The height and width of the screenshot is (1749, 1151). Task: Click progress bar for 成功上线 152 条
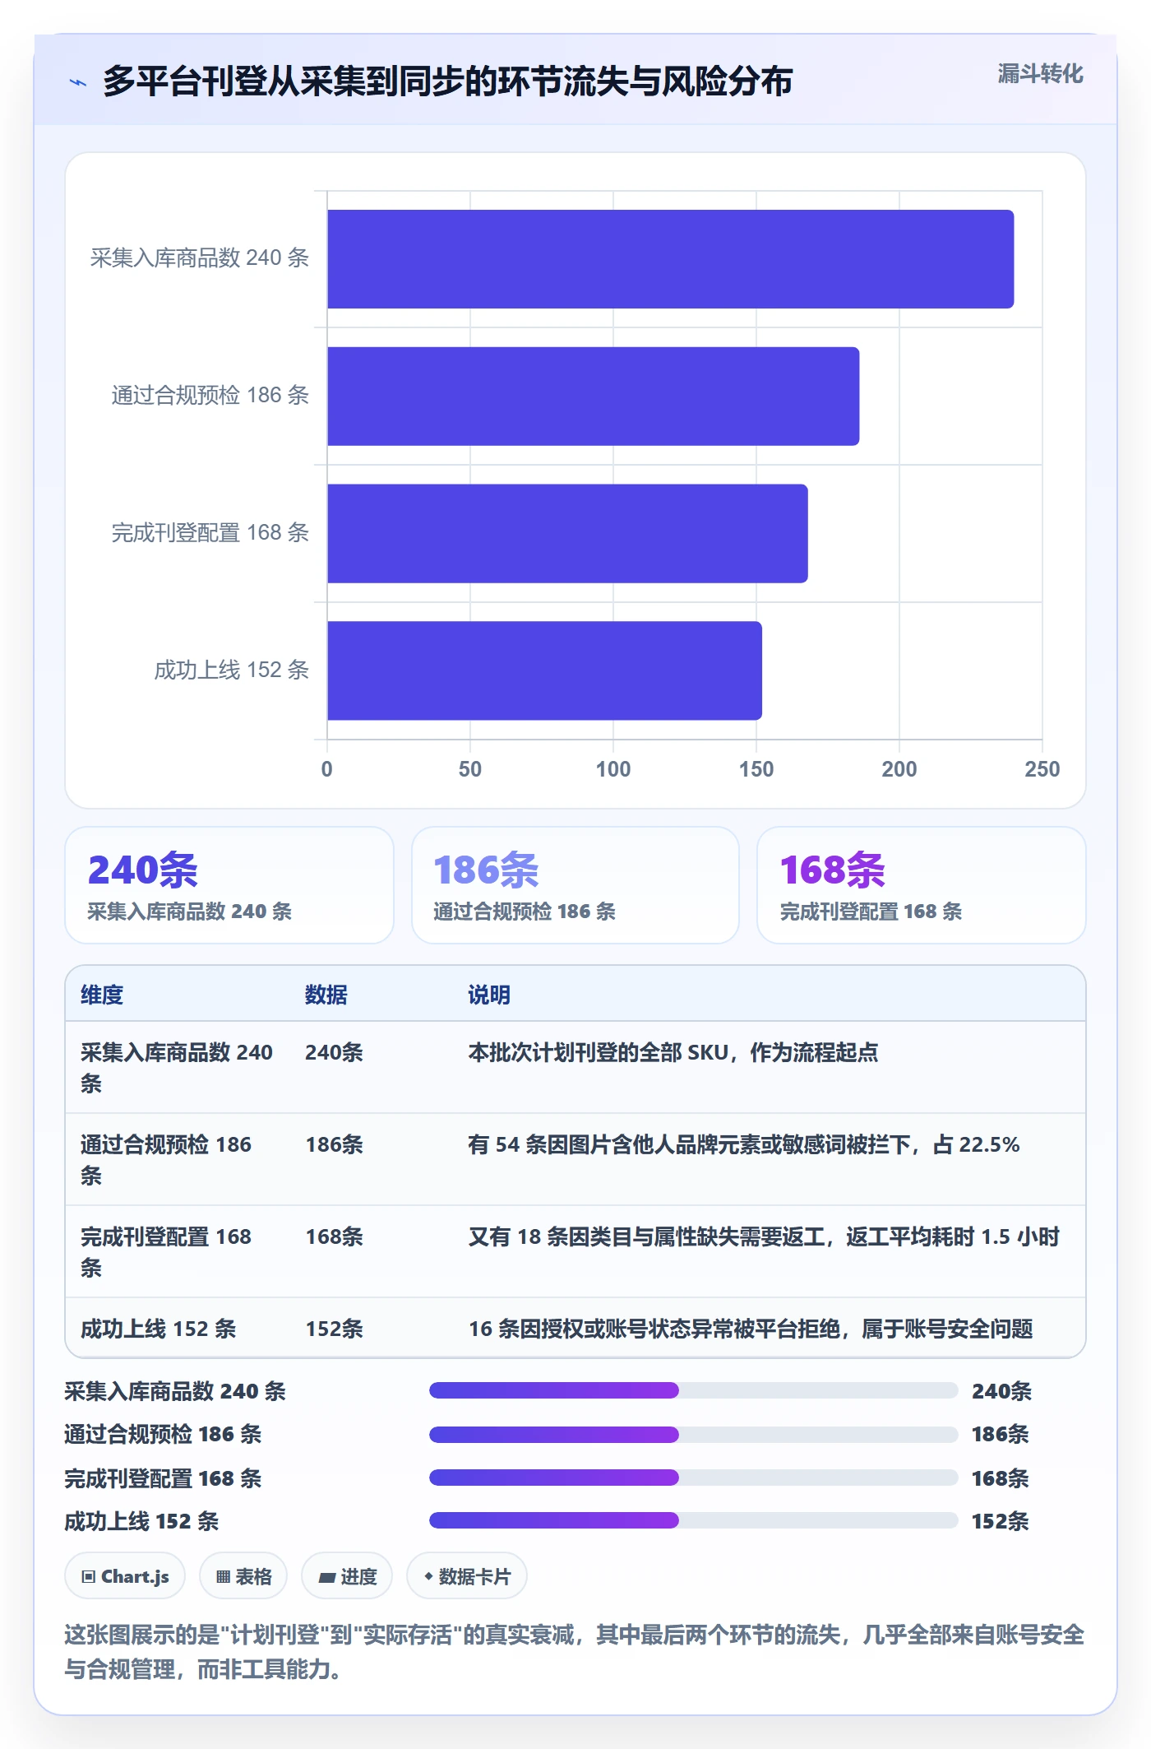coord(694,1520)
